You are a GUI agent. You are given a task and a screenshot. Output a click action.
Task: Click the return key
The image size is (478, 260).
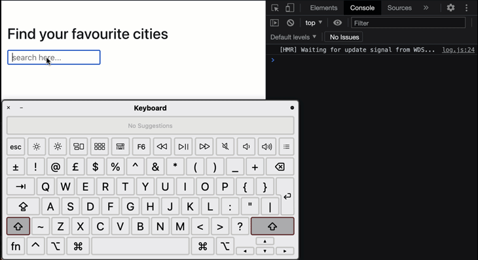coord(287,197)
